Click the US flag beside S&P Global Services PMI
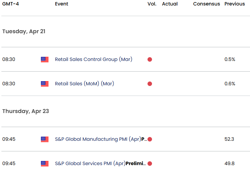Screen dimensions: 250x174 click(x=45, y=163)
